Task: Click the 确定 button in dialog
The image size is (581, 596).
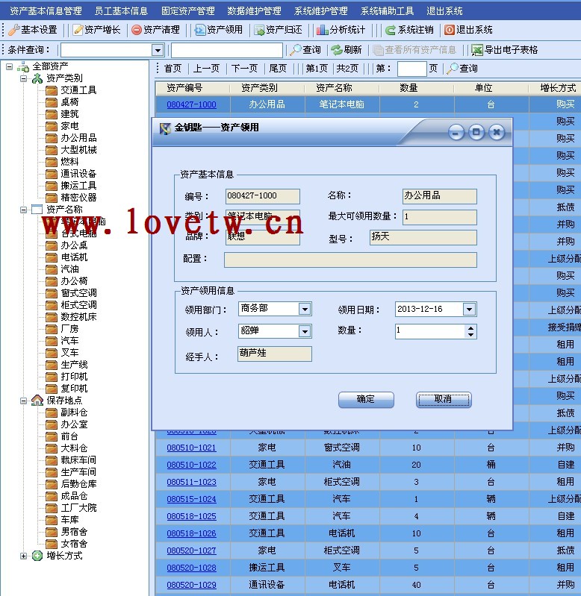Action: point(366,400)
